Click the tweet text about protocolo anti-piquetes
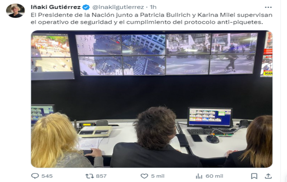This screenshot has height=182, width=287. [151, 19]
